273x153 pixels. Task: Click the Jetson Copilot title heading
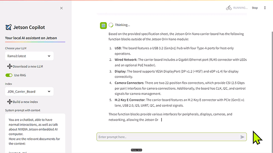pyautogui.click(x=29, y=27)
